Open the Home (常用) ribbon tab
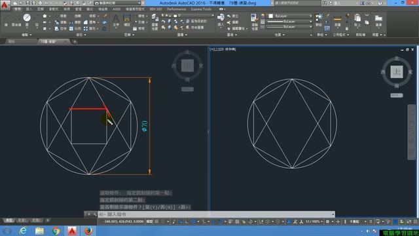Screen dimensions: 419x236 (18, 9)
